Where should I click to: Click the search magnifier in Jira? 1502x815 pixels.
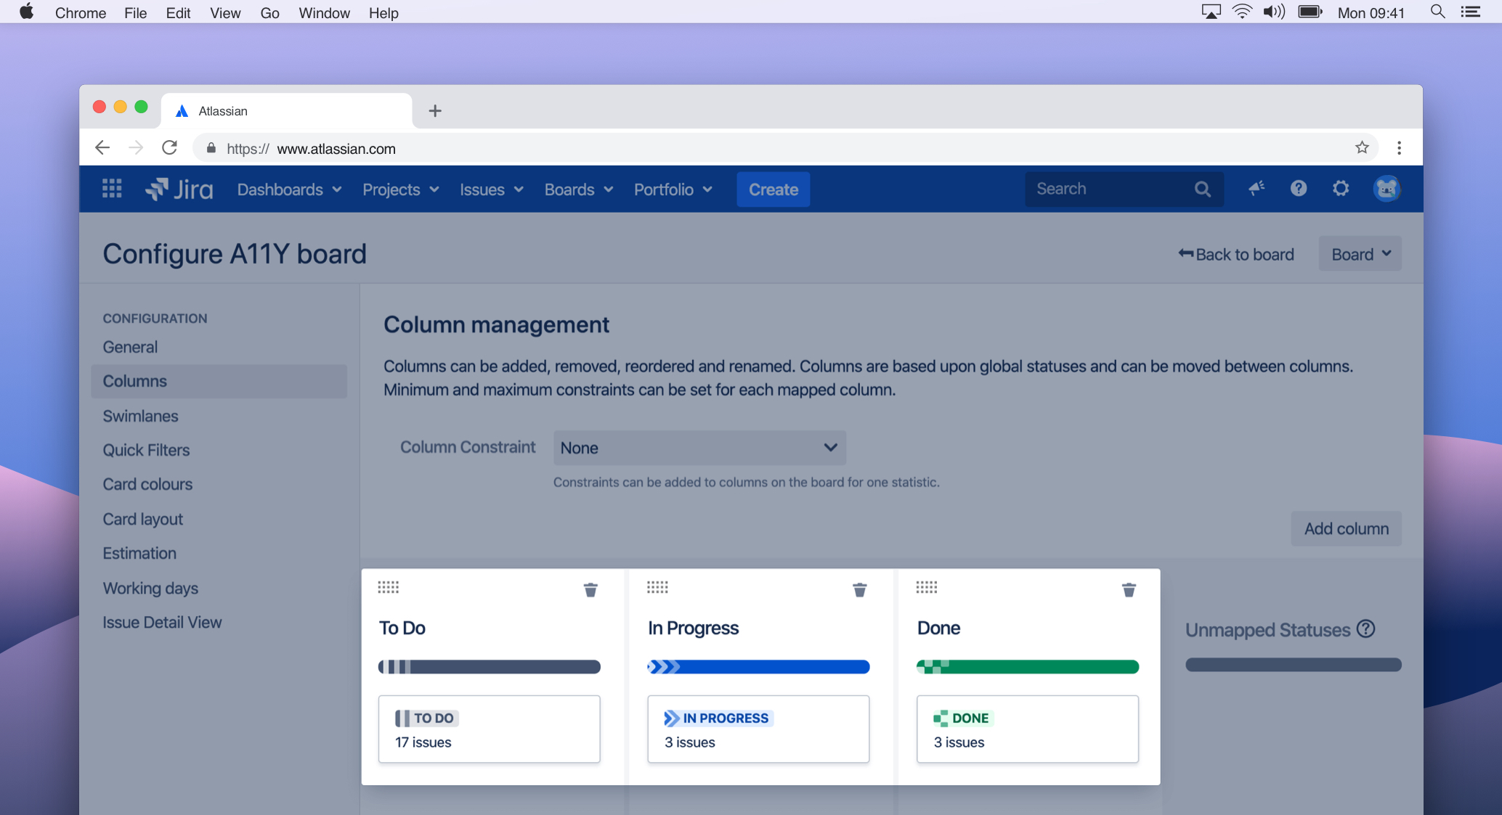pyautogui.click(x=1203, y=189)
